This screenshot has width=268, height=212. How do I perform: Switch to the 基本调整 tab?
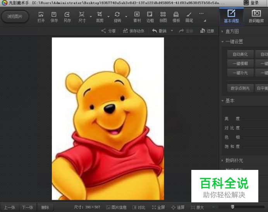[232, 17]
